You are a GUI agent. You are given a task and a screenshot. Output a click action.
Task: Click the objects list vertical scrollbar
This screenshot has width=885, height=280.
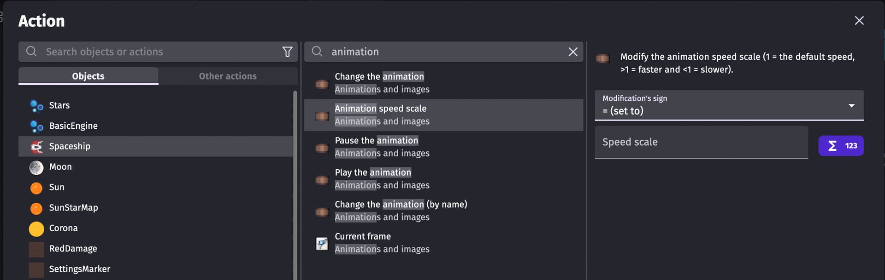click(295, 184)
